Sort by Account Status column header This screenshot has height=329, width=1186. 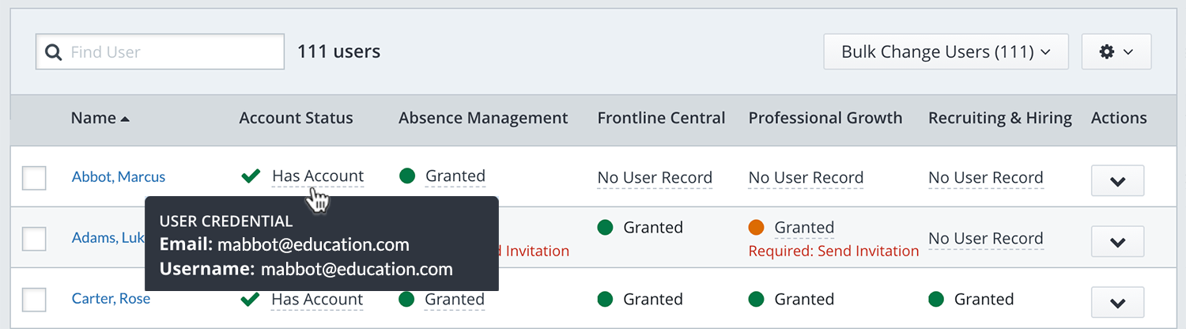pos(296,118)
